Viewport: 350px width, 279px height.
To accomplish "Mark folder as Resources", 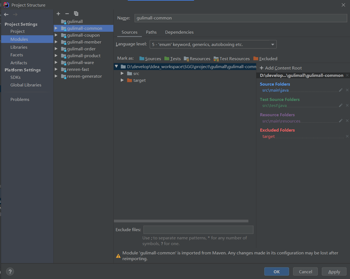I will [197, 59].
